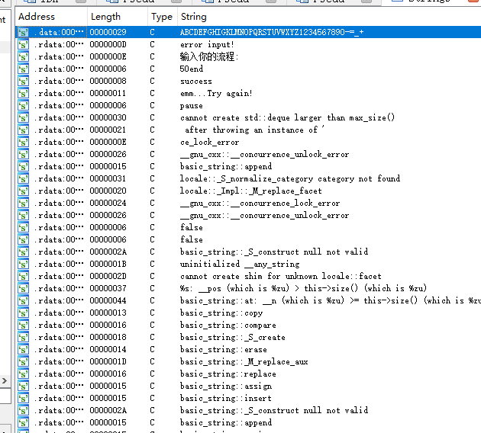Select the 'basic_string::assign' string text
The image size is (481, 433).
226,386
